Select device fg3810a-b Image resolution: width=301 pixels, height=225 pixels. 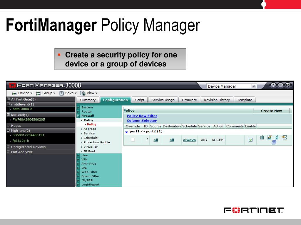21,141
